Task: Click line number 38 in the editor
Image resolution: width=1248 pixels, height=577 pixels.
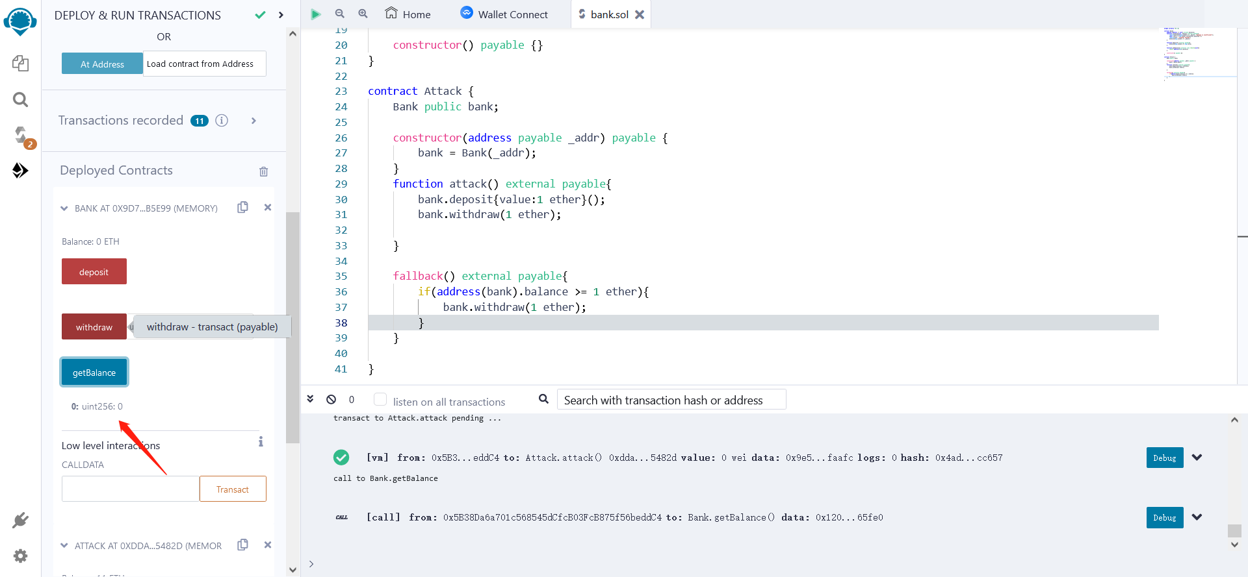Action: [341, 323]
